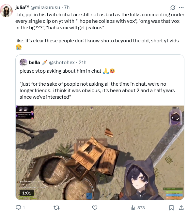This screenshot has width=188, height=215.
Task: Like the post with heart icon
Action: (x=95, y=208)
